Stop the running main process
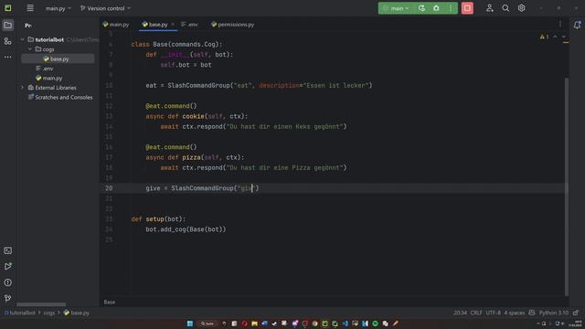This screenshot has height=329, width=585. pos(467,8)
